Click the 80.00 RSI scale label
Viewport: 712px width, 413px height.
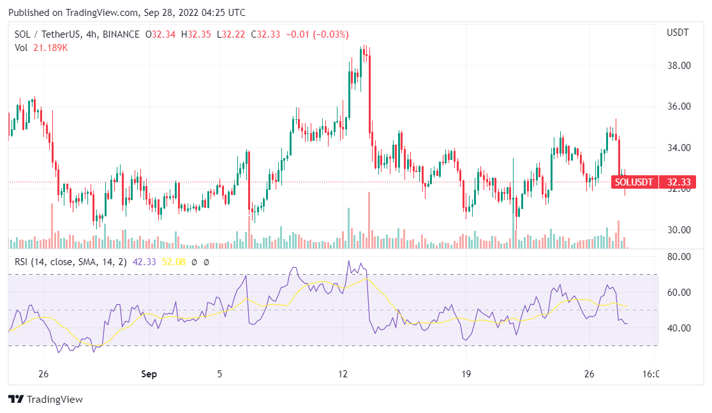[679, 257]
